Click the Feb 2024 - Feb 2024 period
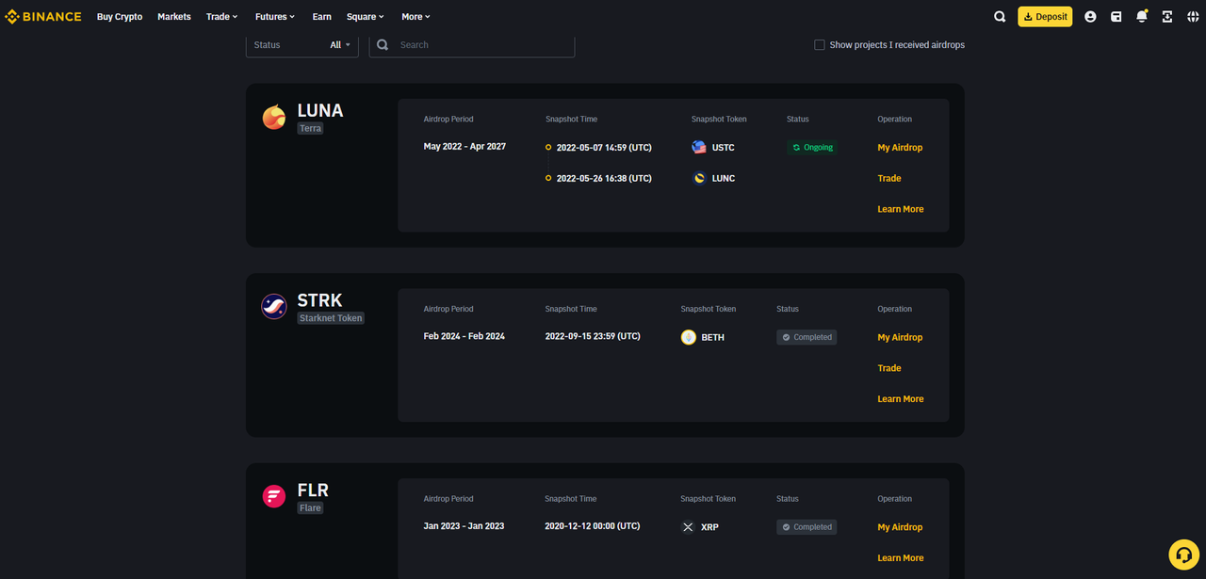The width and height of the screenshot is (1206, 579). (464, 336)
